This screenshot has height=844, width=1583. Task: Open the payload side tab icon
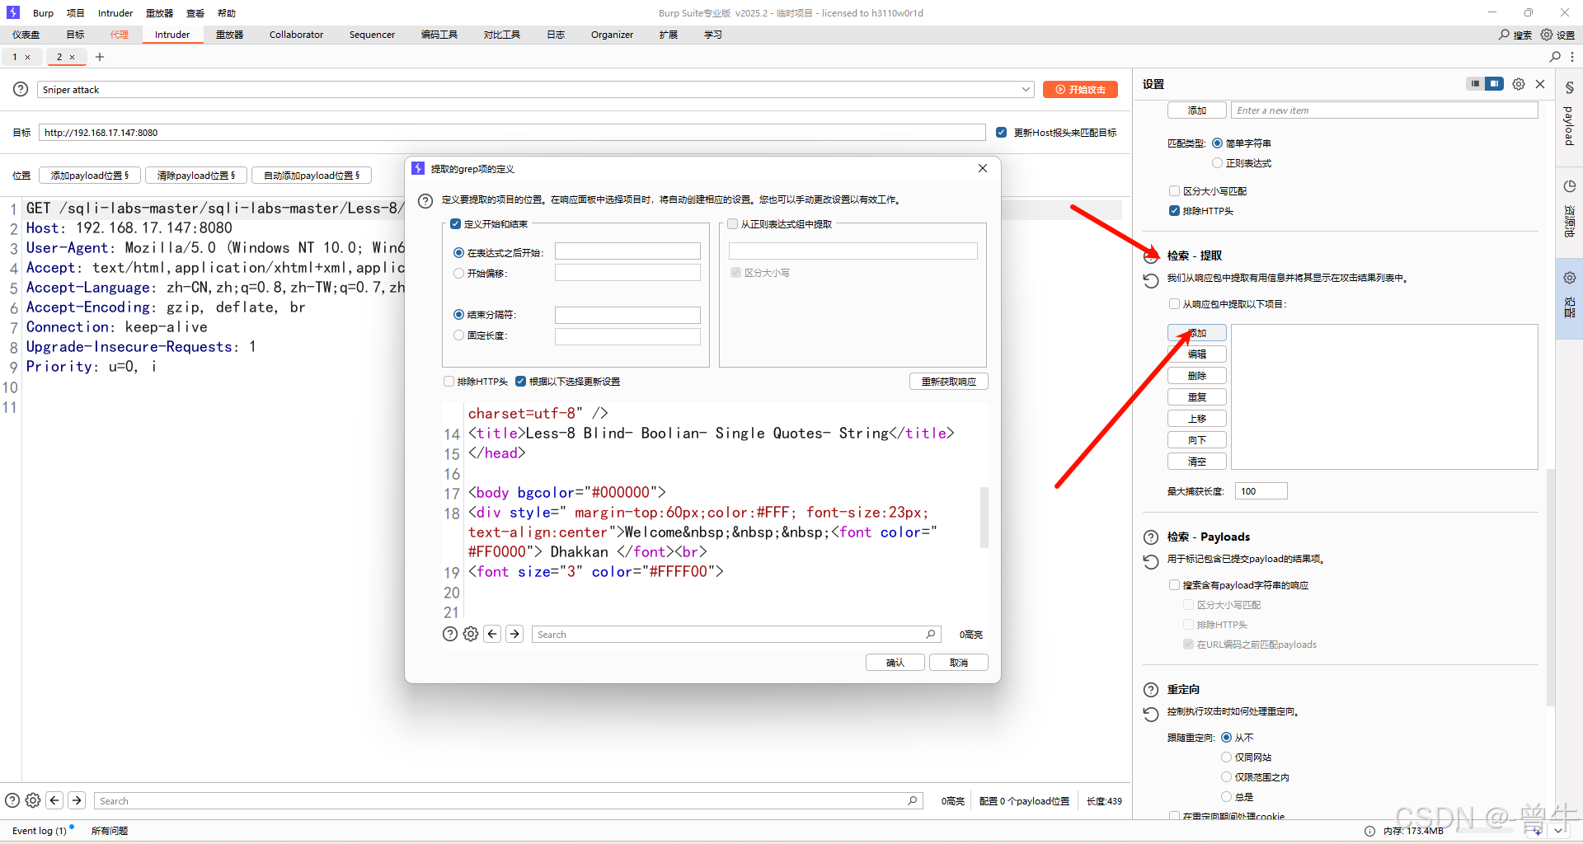pos(1569,87)
